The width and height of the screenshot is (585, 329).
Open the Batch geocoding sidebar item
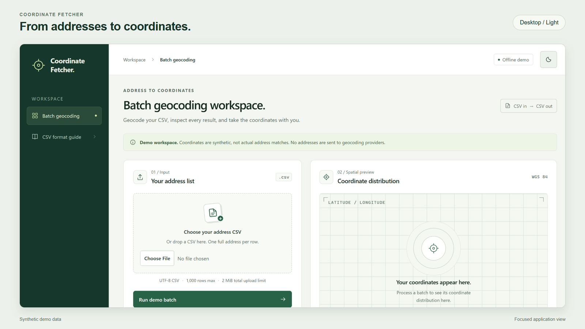(x=64, y=116)
